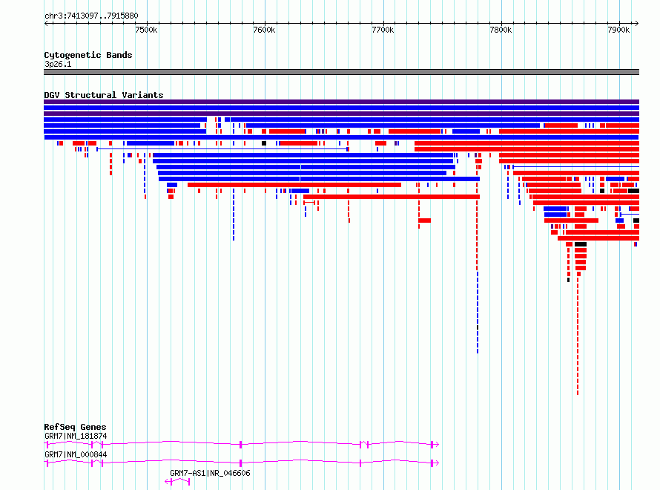
Task: Click the 7500k ruler tick label
Action: click(x=146, y=30)
